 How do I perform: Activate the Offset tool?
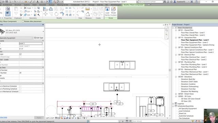(51, 9)
